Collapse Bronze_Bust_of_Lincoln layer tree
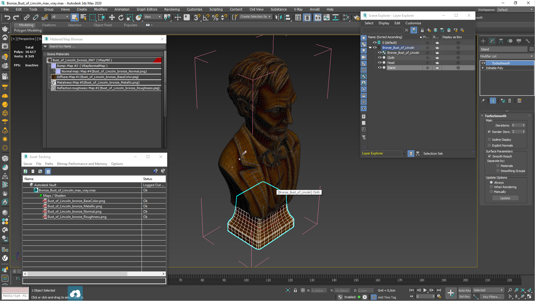The height and width of the screenshot is (301, 535). click(x=370, y=48)
